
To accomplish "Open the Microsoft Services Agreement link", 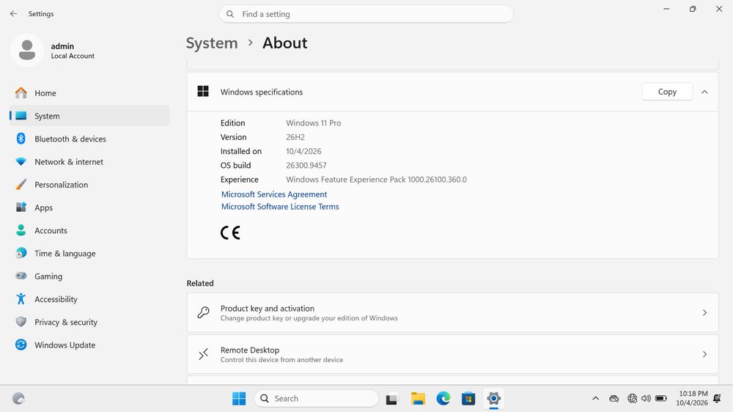I will 274,194.
